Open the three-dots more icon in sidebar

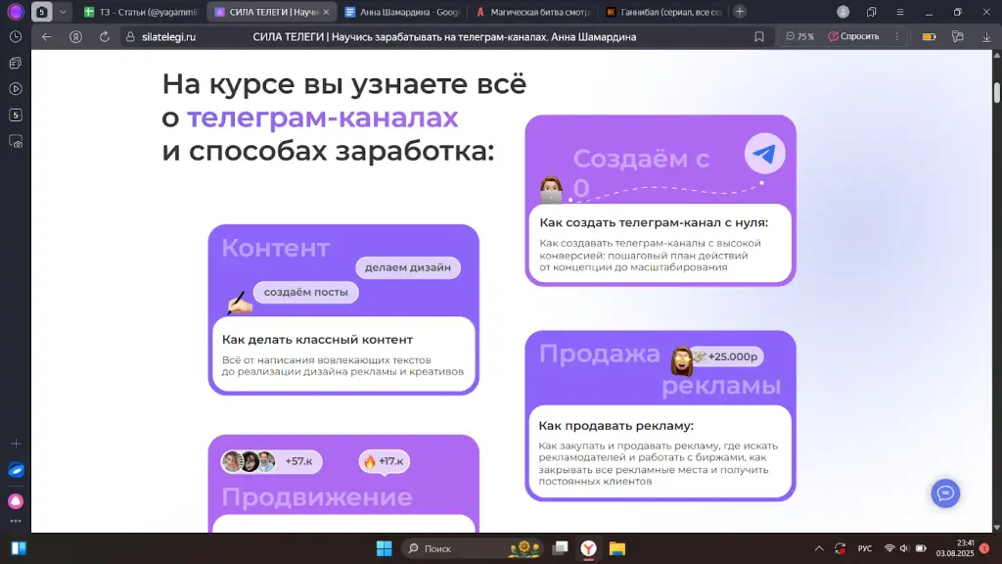click(16, 521)
